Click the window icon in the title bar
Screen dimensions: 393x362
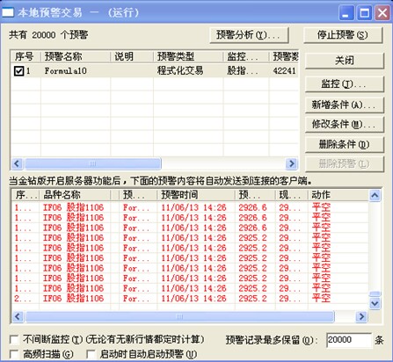tap(8, 12)
